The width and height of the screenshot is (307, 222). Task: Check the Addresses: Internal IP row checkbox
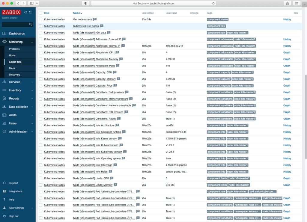point(40,46)
